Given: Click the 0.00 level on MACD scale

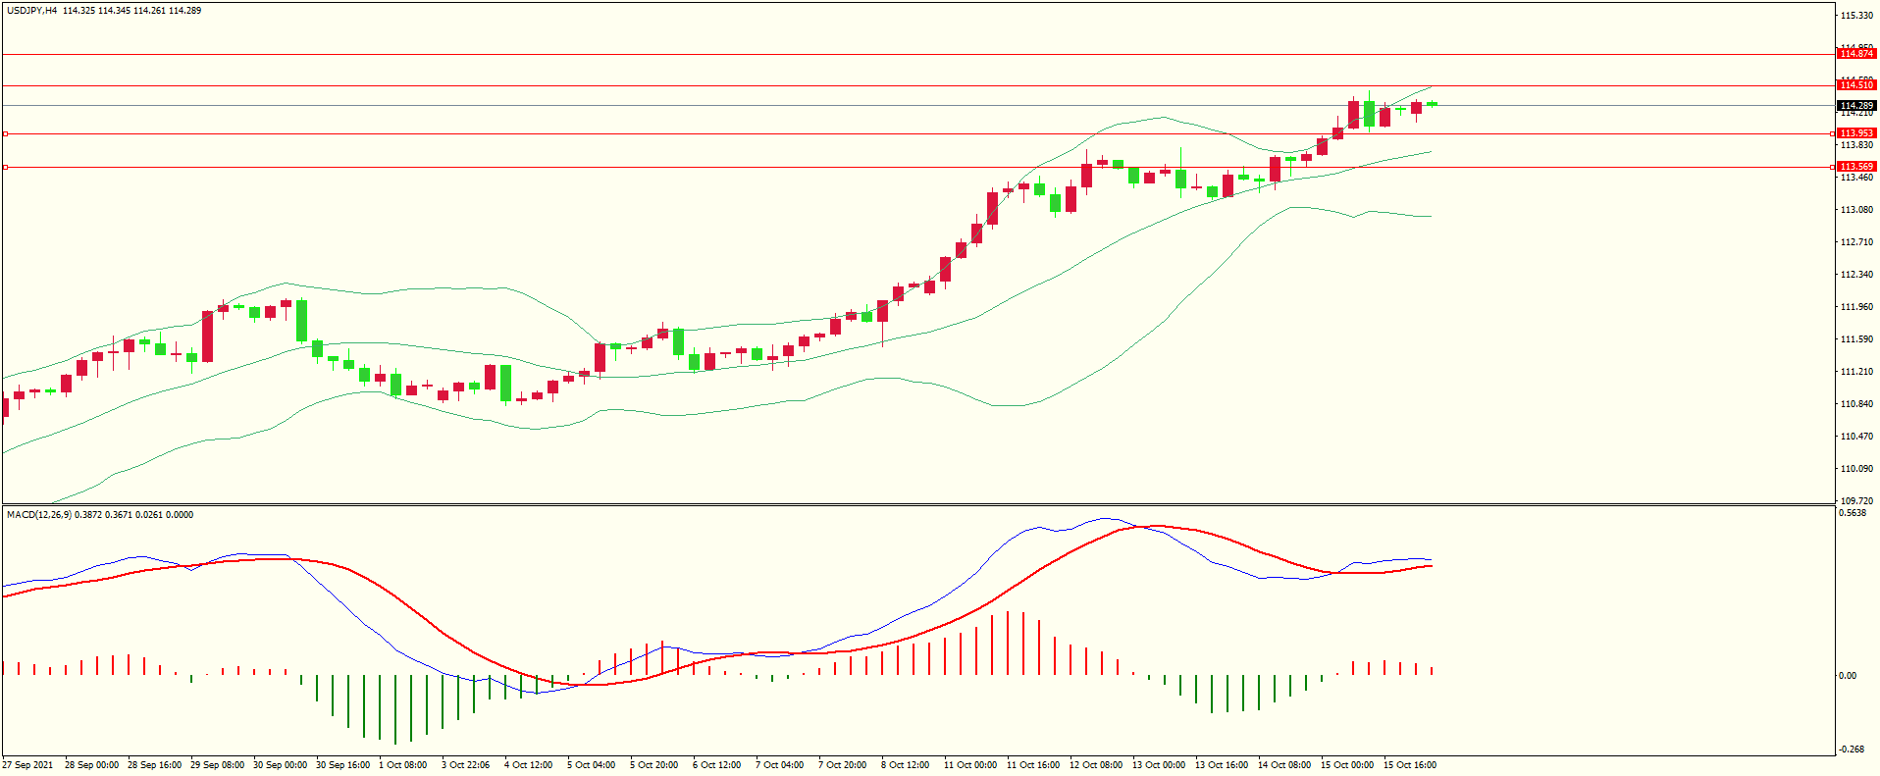Looking at the screenshot, I should click(x=1848, y=676).
